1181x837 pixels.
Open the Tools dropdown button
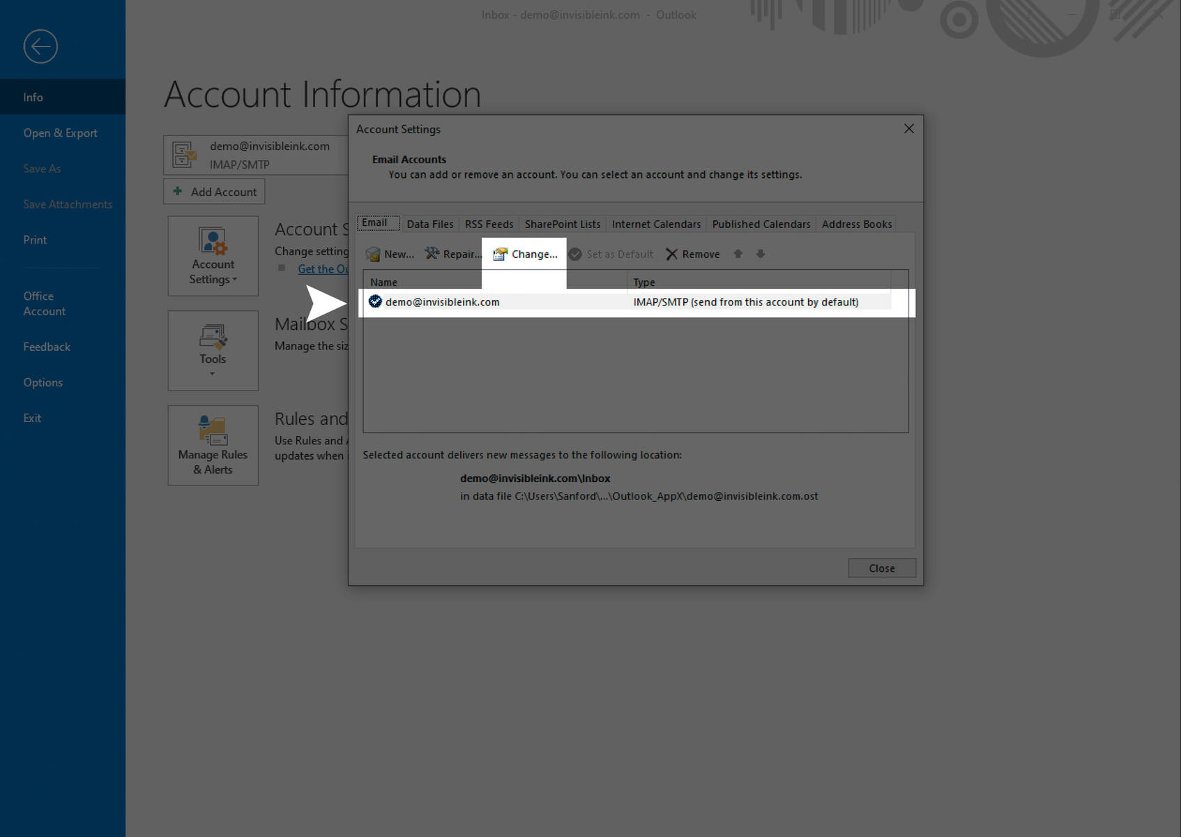coord(213,351)
